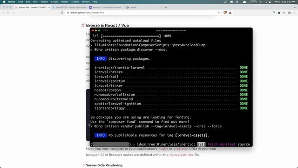This screenshot has width=298, height=168.
Task: Open the Toolbelt menu
Action: (x=75, y=2)
